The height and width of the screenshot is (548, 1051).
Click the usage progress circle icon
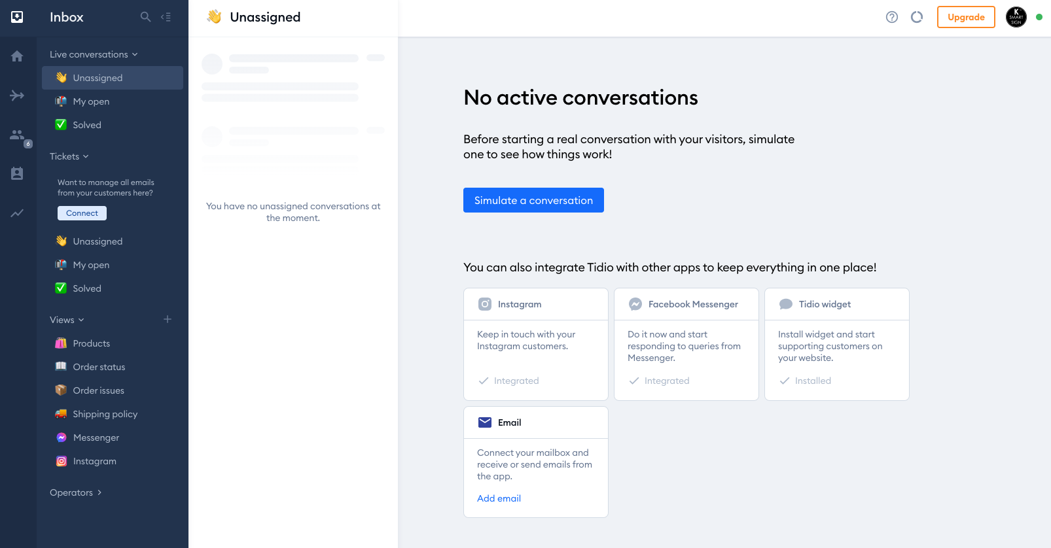coord(917,17)
